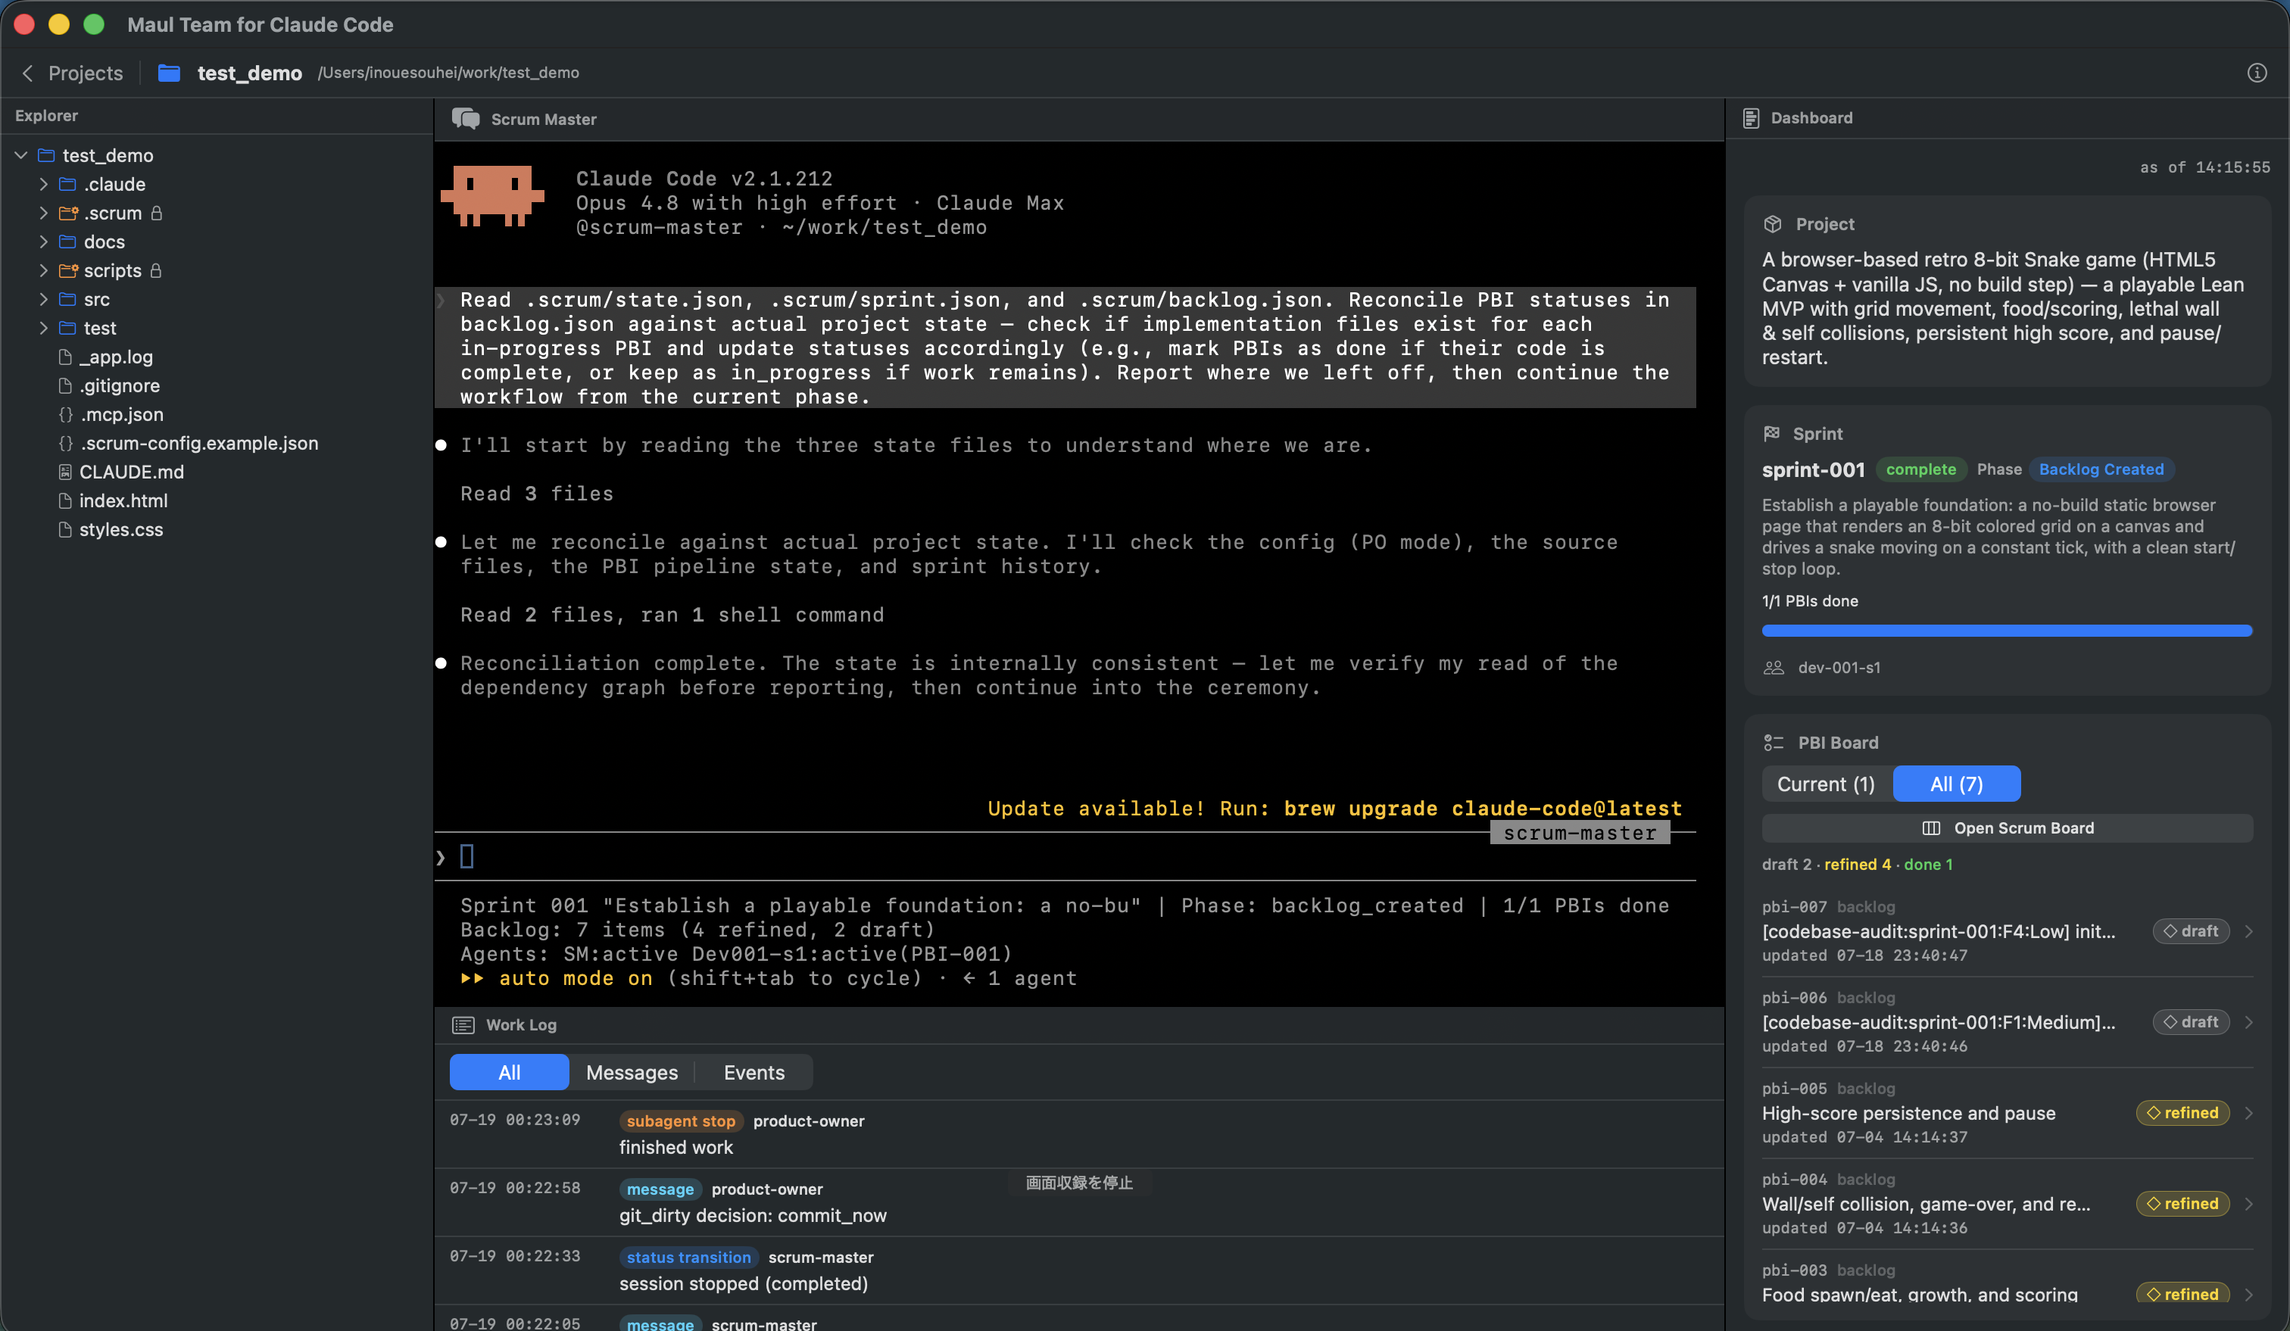The height and width of the screenshot is (1331, 2290).
Task: Click the CLAUDE.md file icon
Action: click(64, 472)
